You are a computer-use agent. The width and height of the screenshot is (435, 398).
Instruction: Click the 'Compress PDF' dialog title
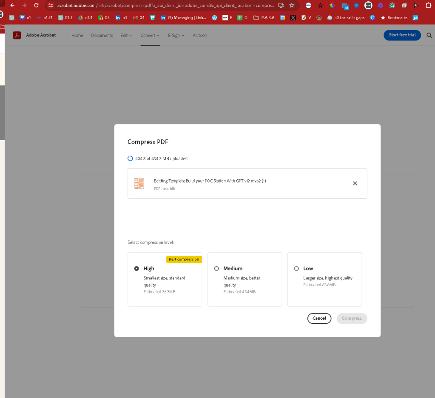tap(148, 142)
